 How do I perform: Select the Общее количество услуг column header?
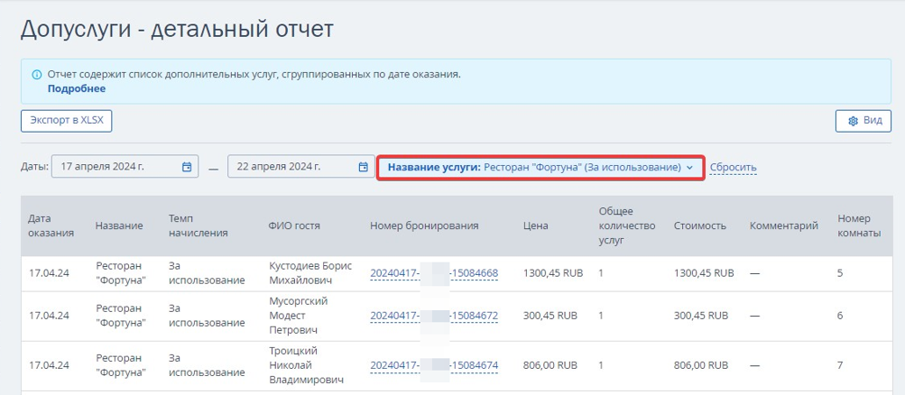(x=627, y=226)
